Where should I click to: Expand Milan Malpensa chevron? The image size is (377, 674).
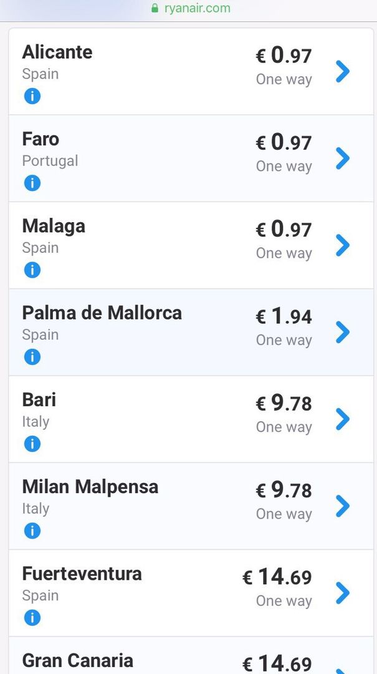point(343,506)
